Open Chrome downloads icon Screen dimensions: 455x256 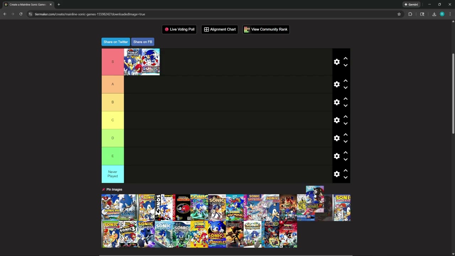pyautogui.click(x=434, y=14)
